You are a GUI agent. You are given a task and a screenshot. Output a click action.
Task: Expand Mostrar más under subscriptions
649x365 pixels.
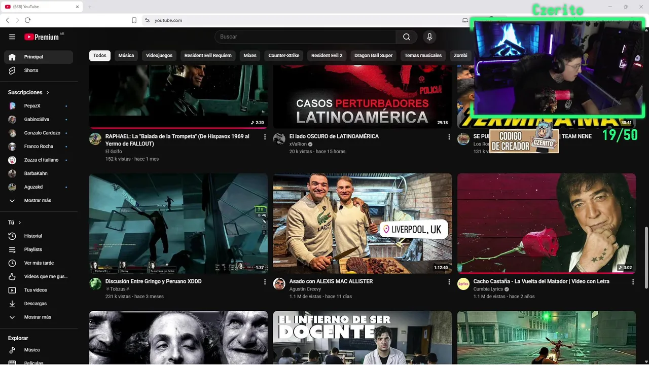(39, 200)
